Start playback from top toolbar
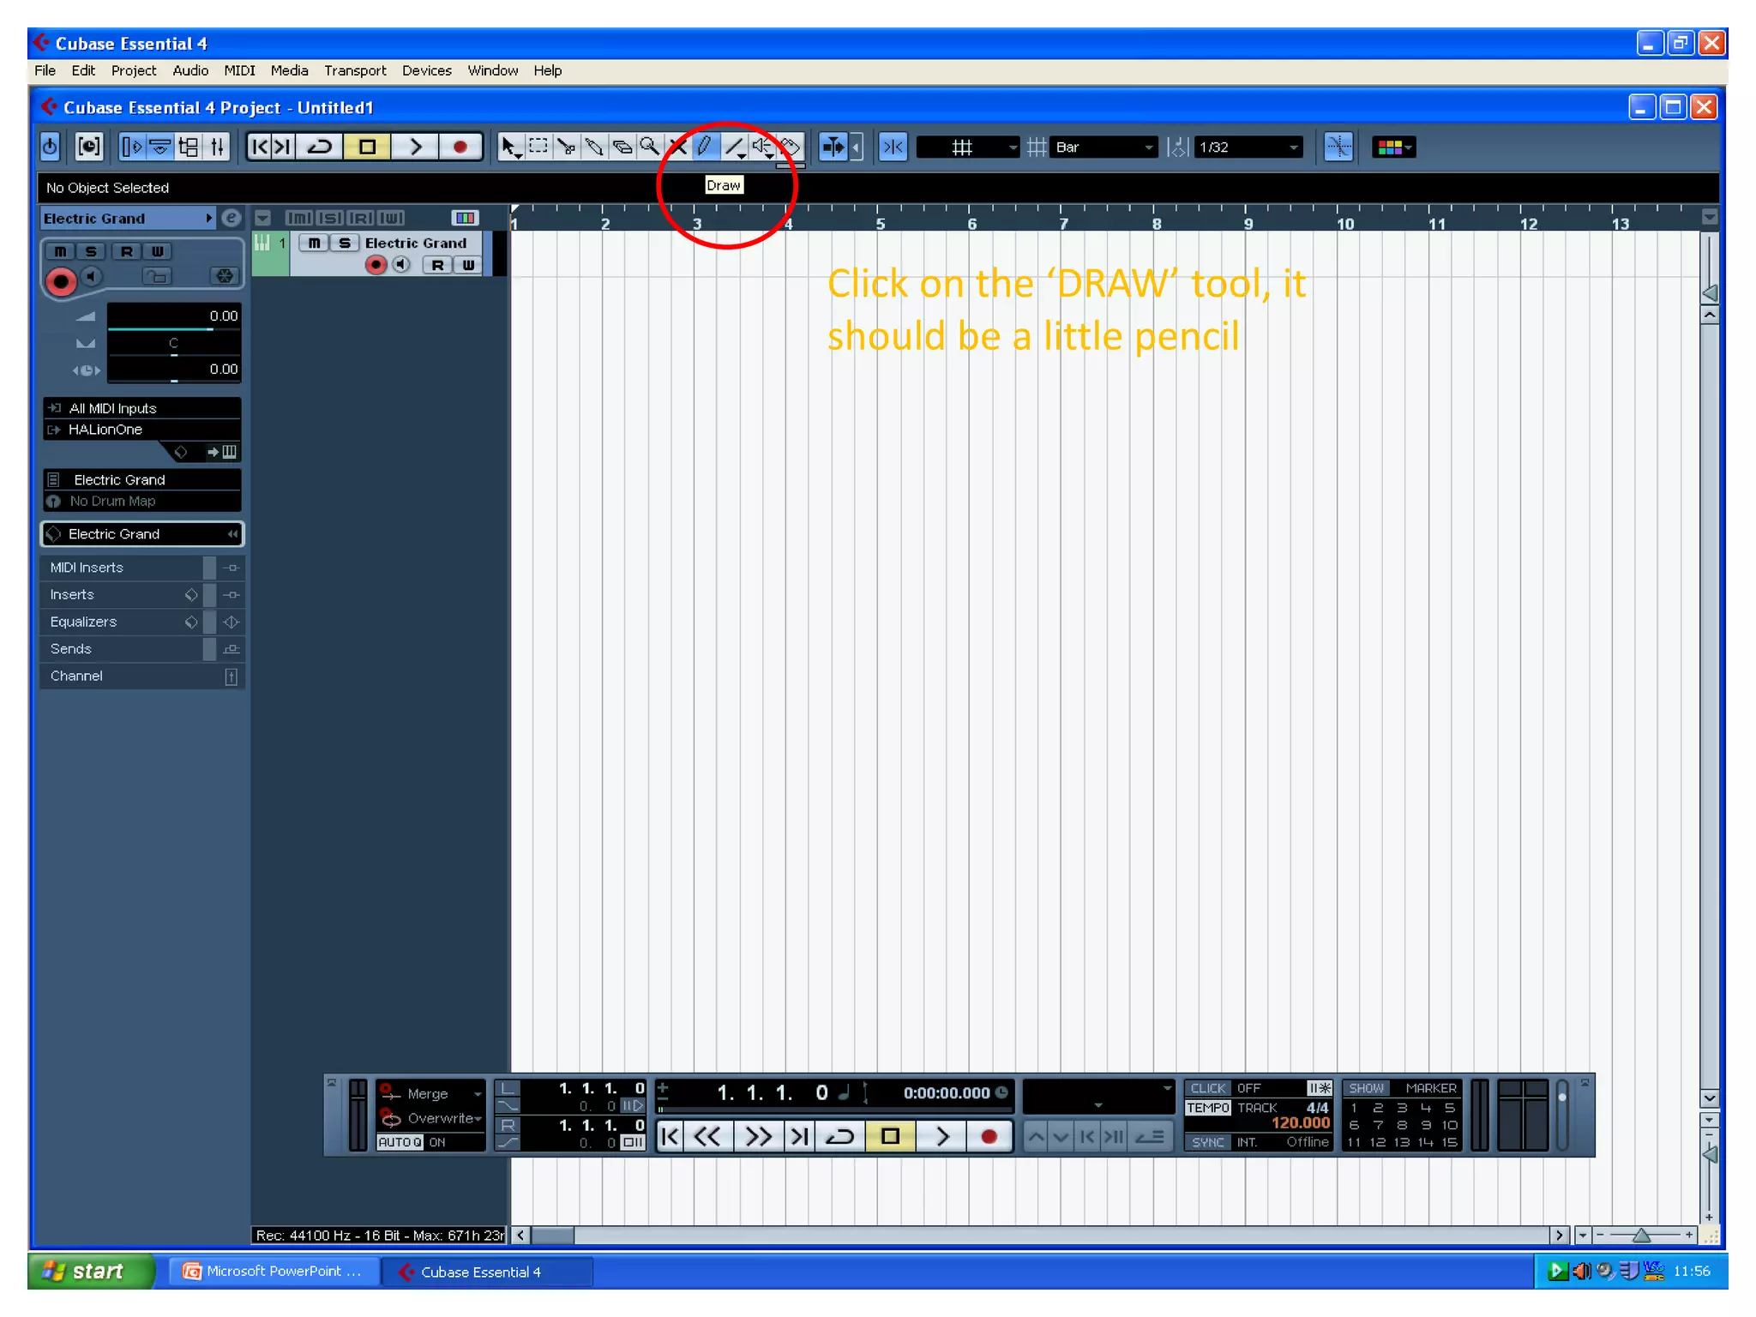Viewport: 1756px width, 1317px height. click(x=416, y=147)
